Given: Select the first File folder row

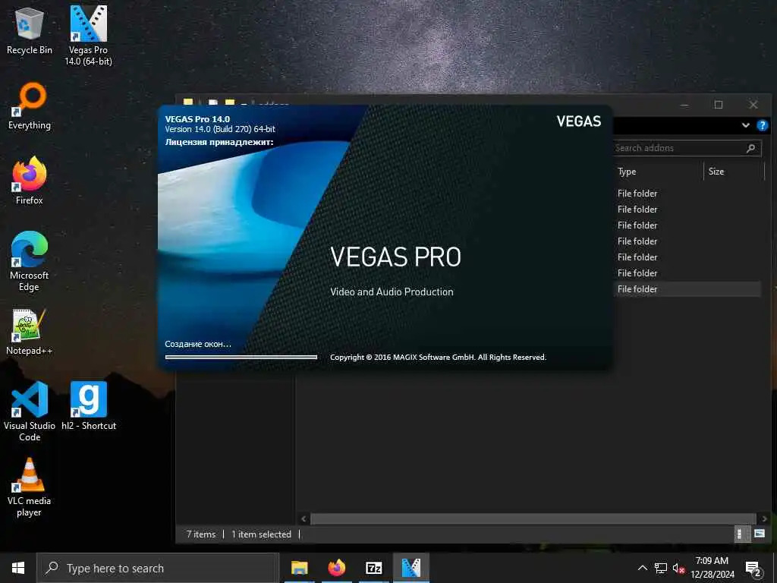Looking at the screenshot, I should point(687,194).
